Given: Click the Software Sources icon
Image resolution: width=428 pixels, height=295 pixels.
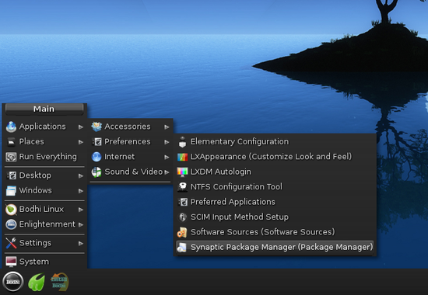Looking at the screenshot, I should click(182, 232).
